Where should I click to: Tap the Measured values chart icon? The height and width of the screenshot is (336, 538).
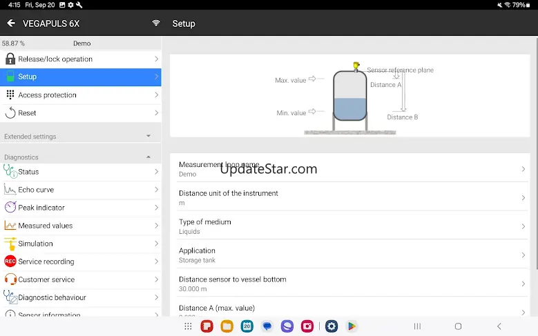click(10, 225)
